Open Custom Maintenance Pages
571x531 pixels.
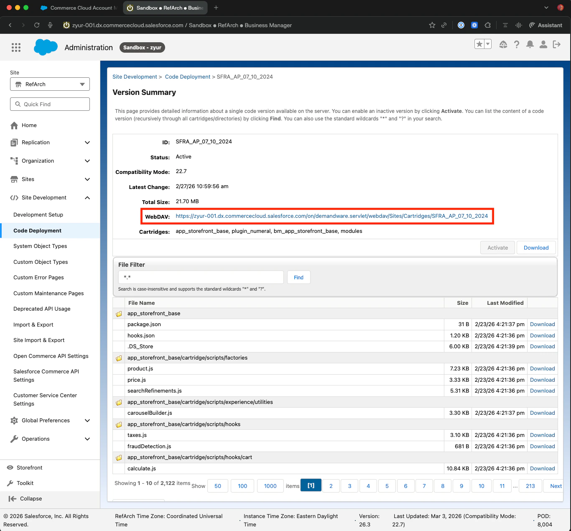(48, 293)
